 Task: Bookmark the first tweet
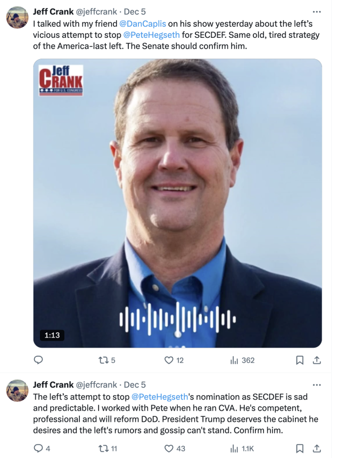click(300, 360)
